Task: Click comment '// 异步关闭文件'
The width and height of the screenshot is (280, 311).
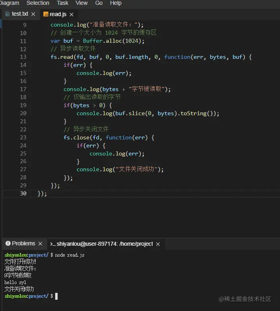Action: (x=86, y=129)
